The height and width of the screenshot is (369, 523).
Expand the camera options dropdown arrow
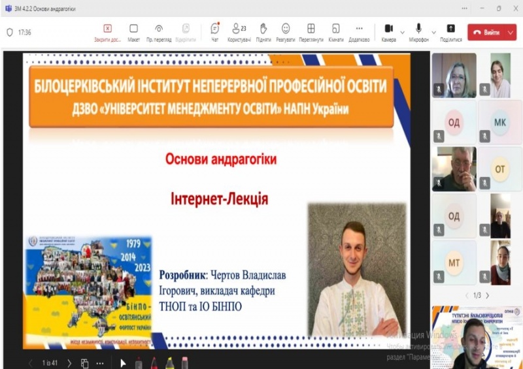(x=402, y=31)
